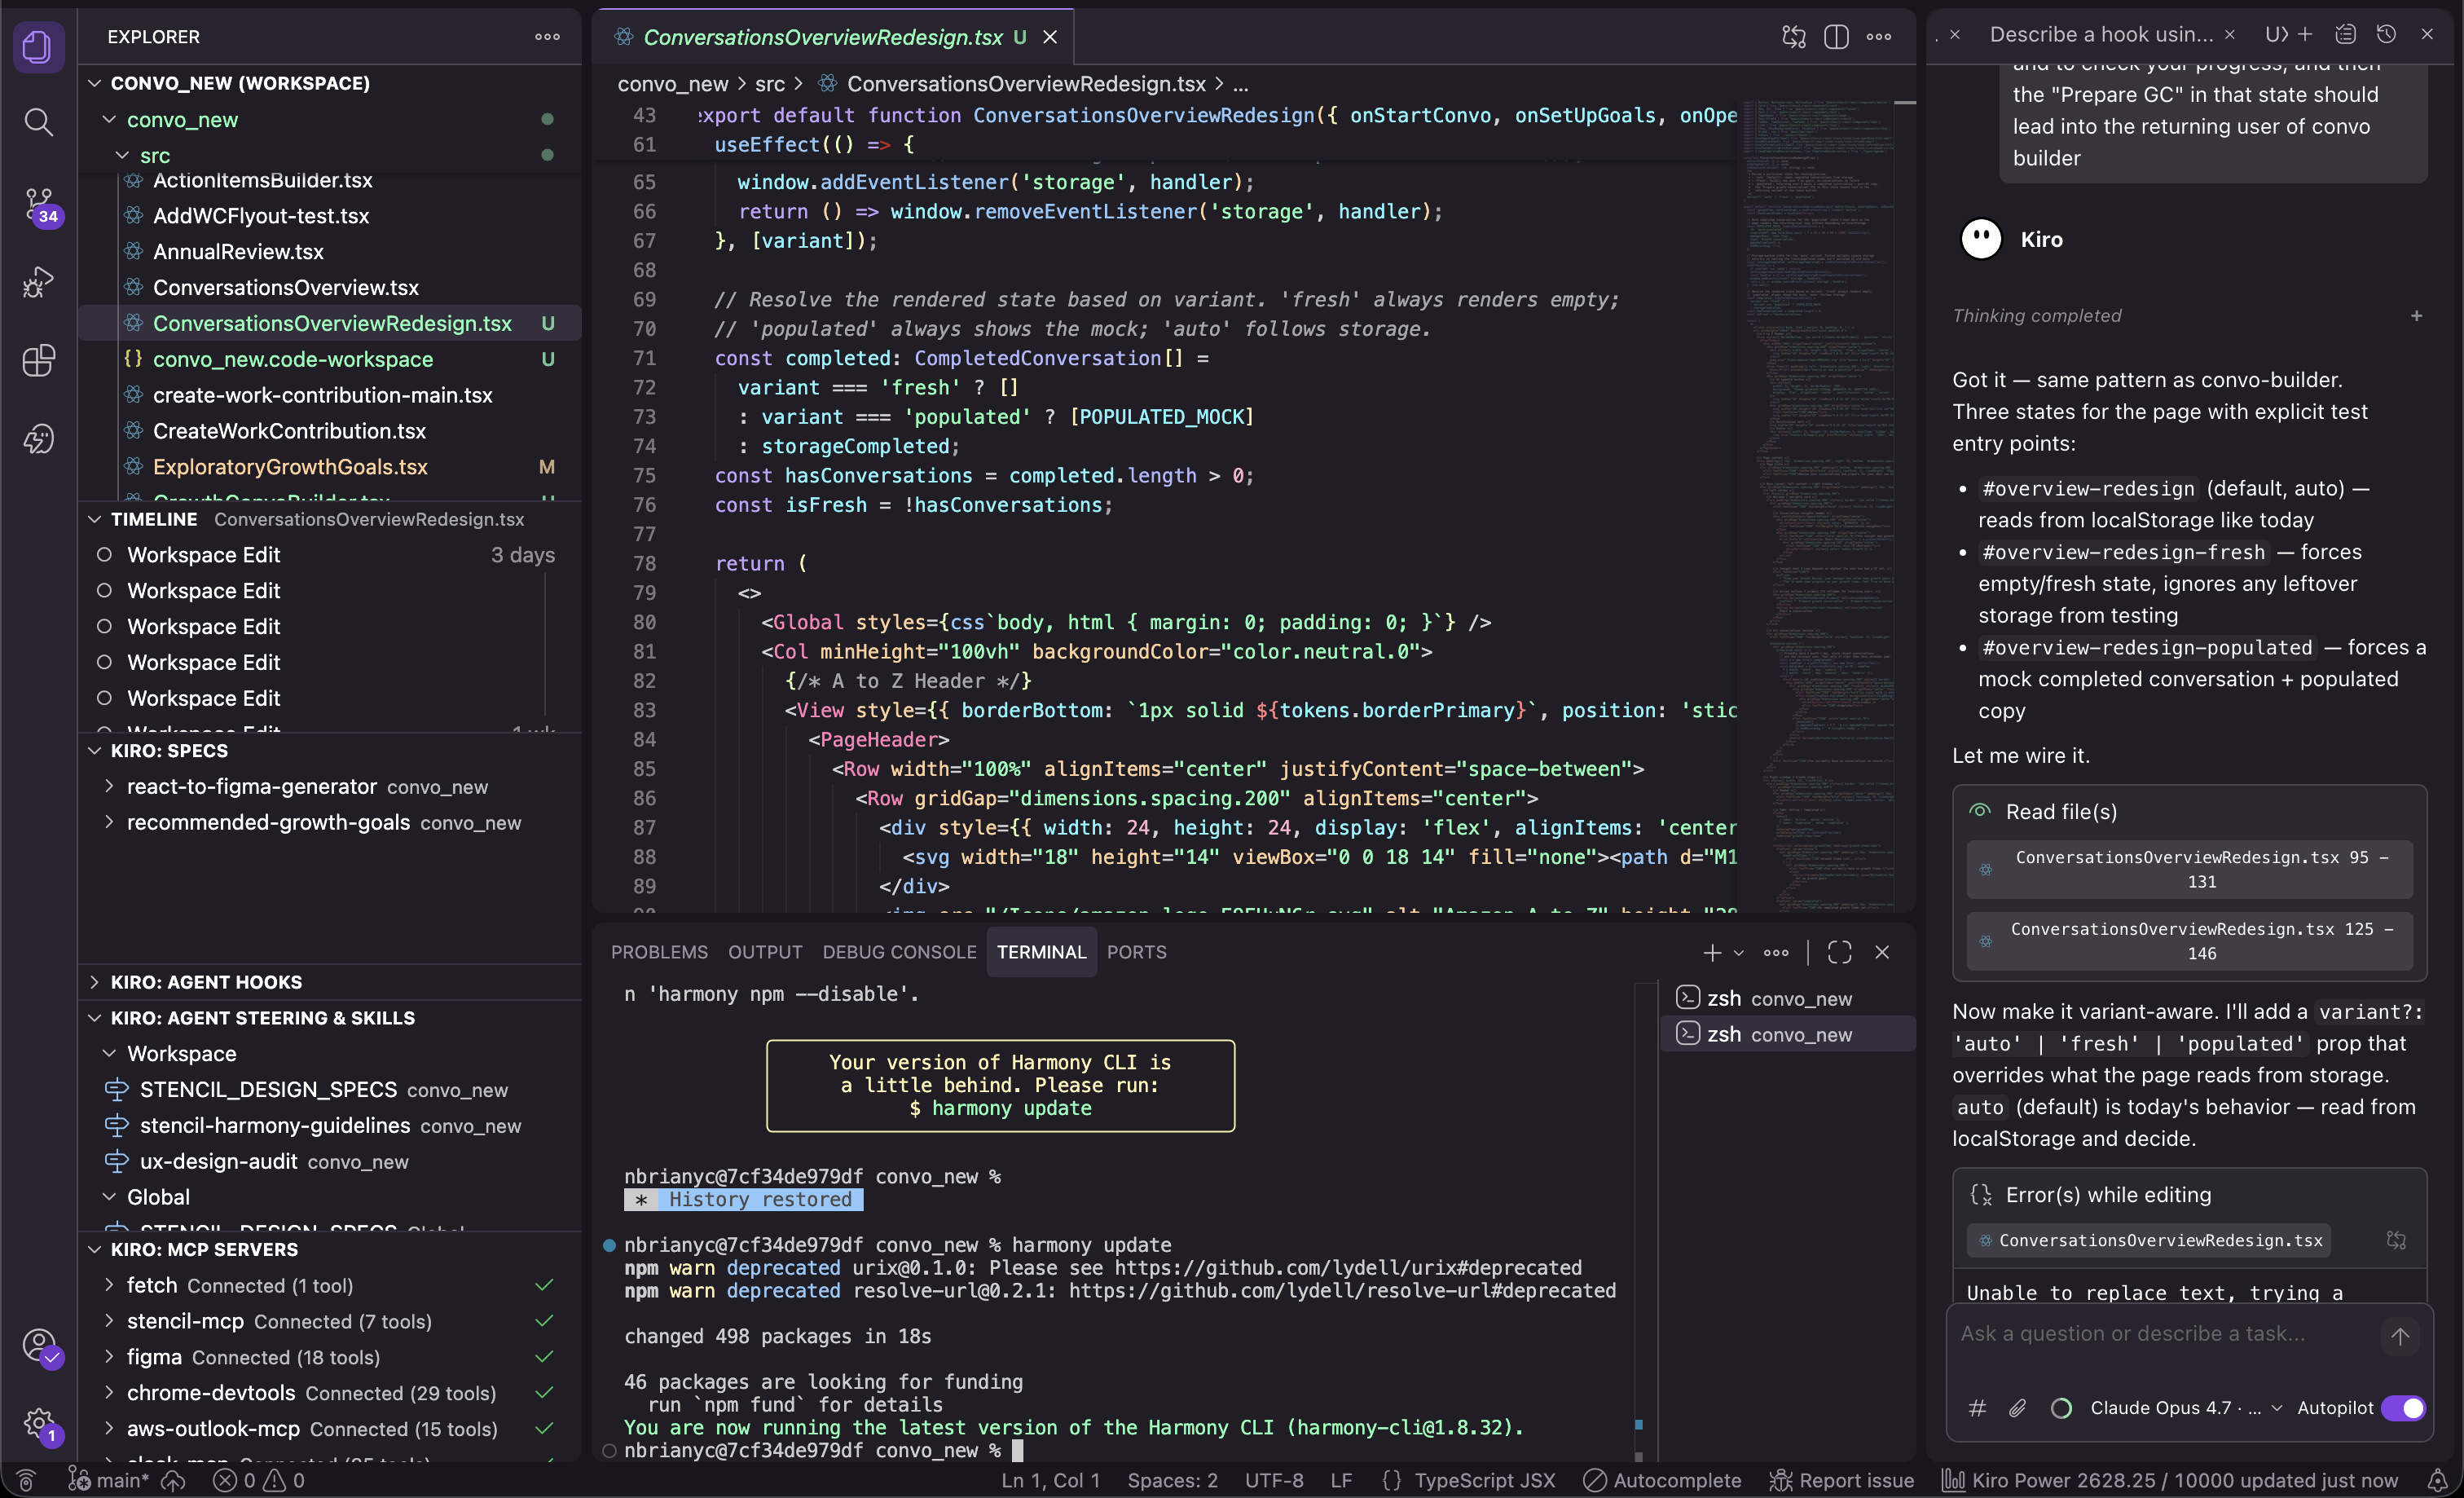Select the 'Describe a hook usin...' chat tab
2464x1498 pixels.
(x=2101, y=34)
